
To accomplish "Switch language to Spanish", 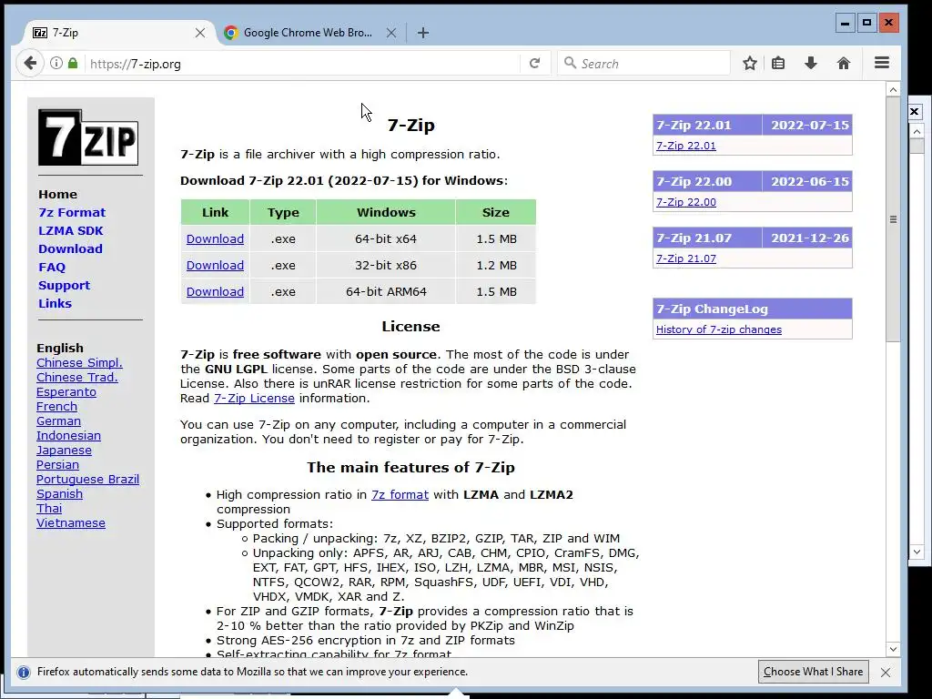I will 59,494.
